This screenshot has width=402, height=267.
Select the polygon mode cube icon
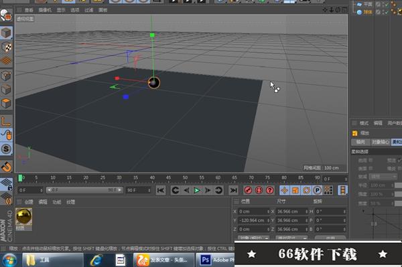click(x=6, y=103)
